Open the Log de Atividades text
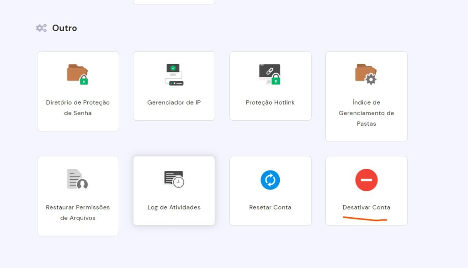This screenshot has height=268, width=468. 174,207
